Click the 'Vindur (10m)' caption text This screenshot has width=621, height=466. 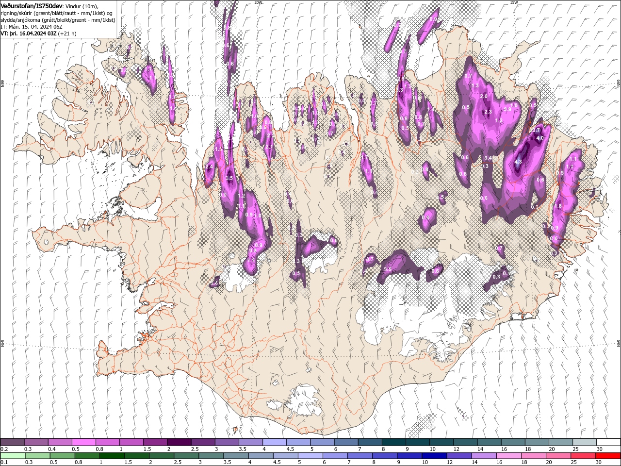point(82,6)
